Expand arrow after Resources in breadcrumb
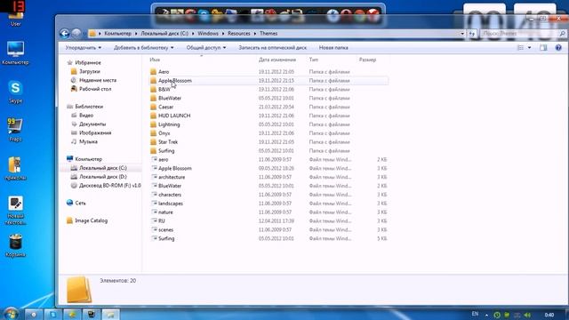The height and width of the screenshot is (320, 569). point(255,34)
